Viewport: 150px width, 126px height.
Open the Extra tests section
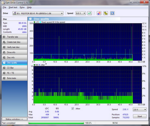pyautogui.click(x=14, y=78)
